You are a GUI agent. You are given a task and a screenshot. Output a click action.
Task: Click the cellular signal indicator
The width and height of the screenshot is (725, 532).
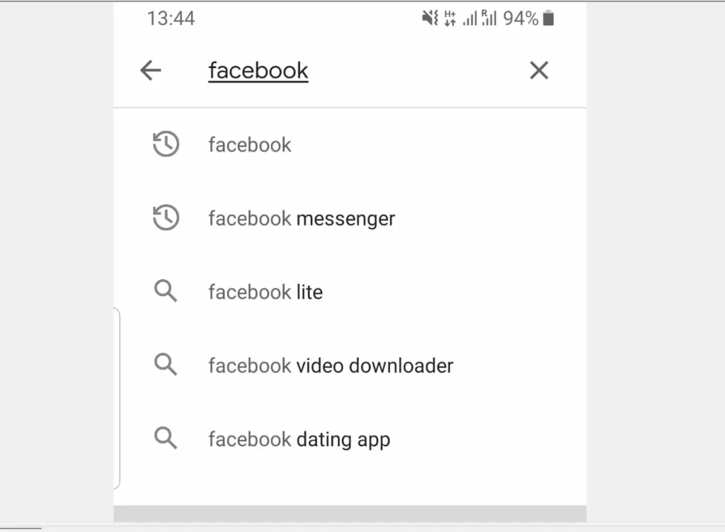pyautogui.click(x=469, y=18)
